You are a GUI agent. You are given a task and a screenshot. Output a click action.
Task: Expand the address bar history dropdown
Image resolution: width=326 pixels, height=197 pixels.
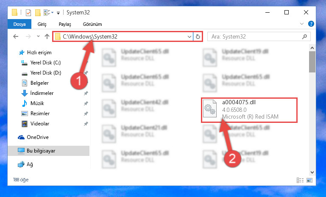[x=189, y=37]
